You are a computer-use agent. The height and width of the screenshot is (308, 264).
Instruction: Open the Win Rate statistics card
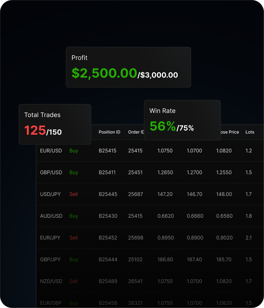182,120
